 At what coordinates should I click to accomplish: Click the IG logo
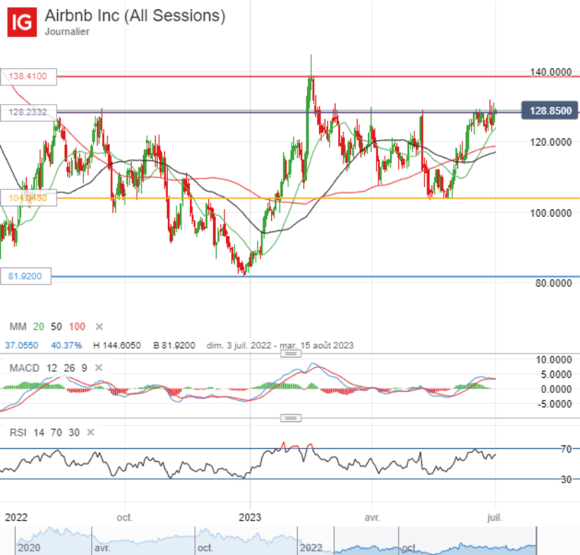pyautogui.click(x=24, y=22)
